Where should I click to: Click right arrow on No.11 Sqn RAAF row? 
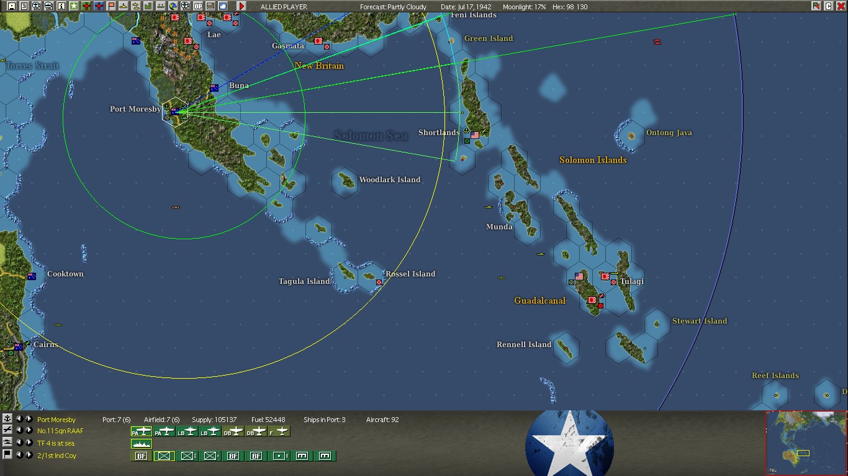pyautogui.click(x=29, y=430)
